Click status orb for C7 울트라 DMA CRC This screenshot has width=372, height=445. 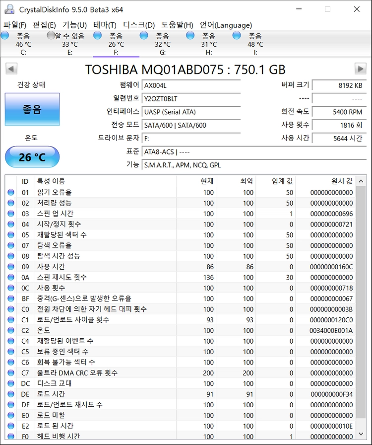[11, 373]
